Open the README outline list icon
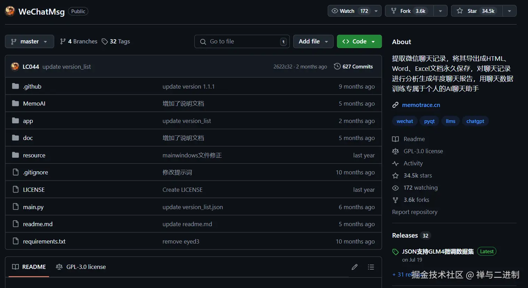This screenshot has width=528, height=288. pyautogui.click(x=371, y=267)
